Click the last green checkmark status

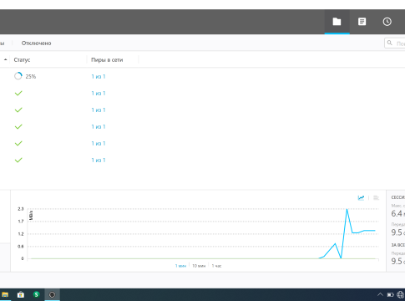(18, 160)
